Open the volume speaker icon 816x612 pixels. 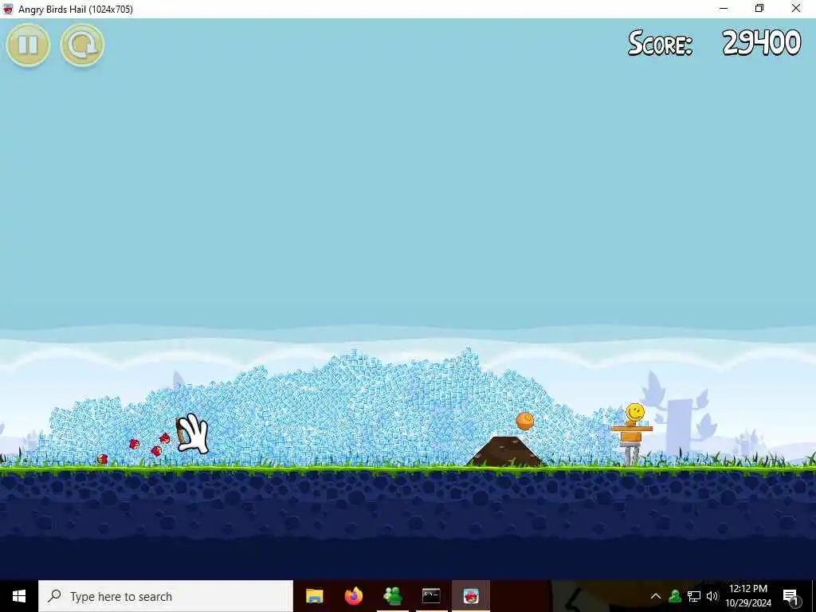(712, 596)
